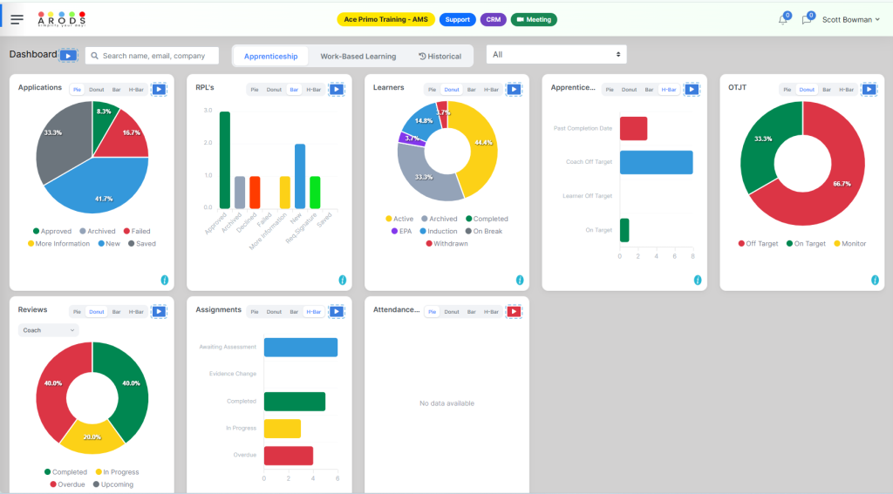This screenshot has width=893, height=494.
Task: Click the Past Completion Date red bar
Action: [633, 129]
